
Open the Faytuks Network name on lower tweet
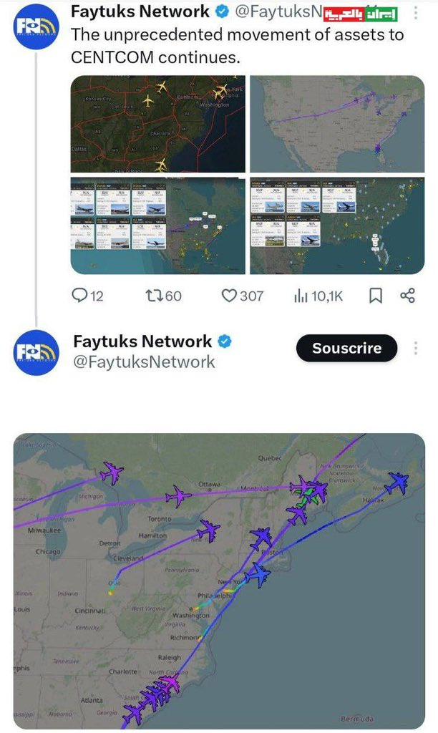pyautogui.click(x=142, y=341)
